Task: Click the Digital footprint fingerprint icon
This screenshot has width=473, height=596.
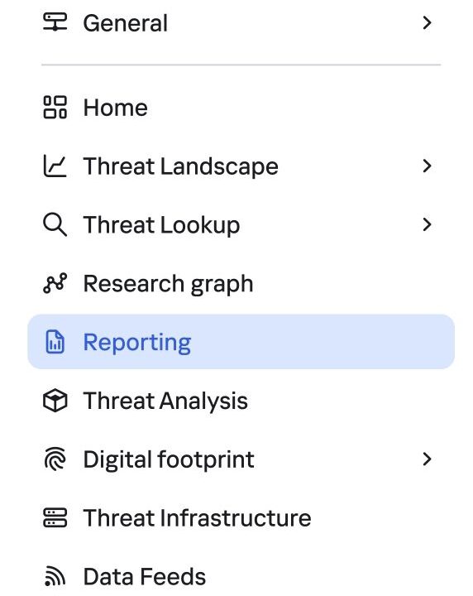Action: (x=55, y=459)
